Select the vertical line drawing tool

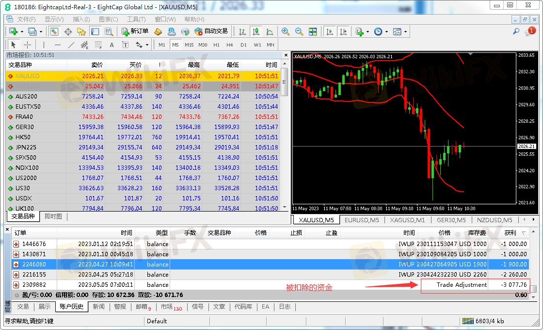[x=44, y=45]
